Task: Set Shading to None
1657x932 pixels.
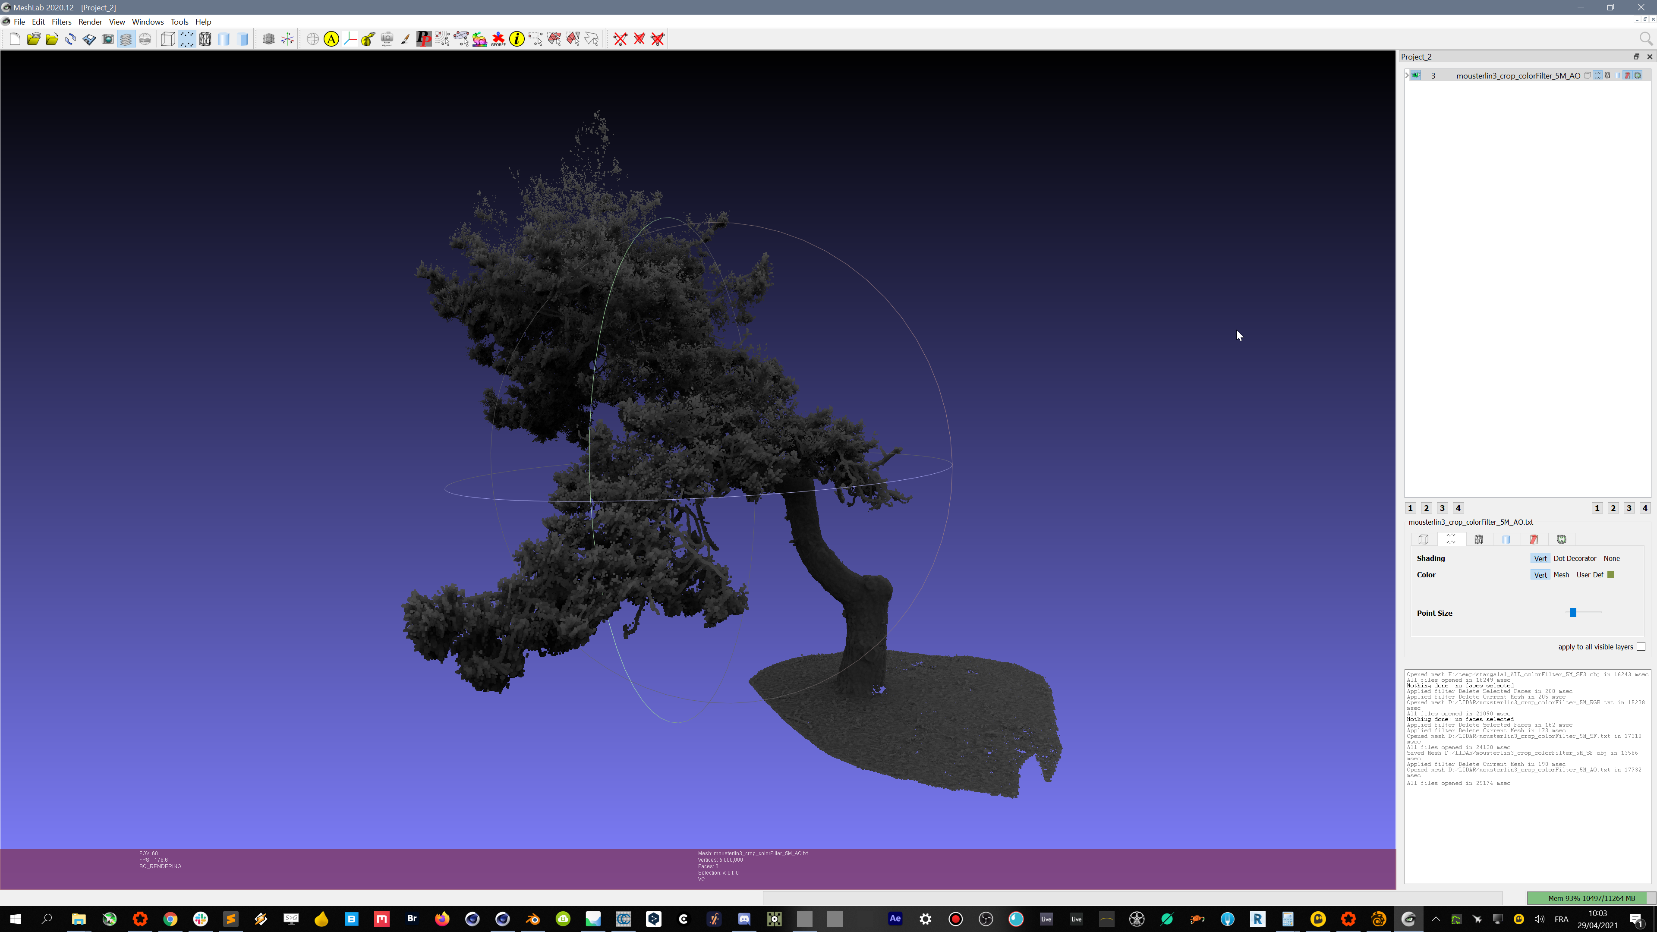Action: click(1611, 558)
